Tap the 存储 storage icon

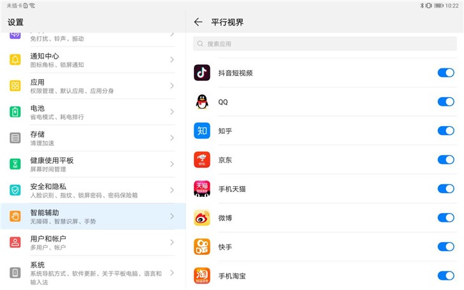[x=15, y=138]
